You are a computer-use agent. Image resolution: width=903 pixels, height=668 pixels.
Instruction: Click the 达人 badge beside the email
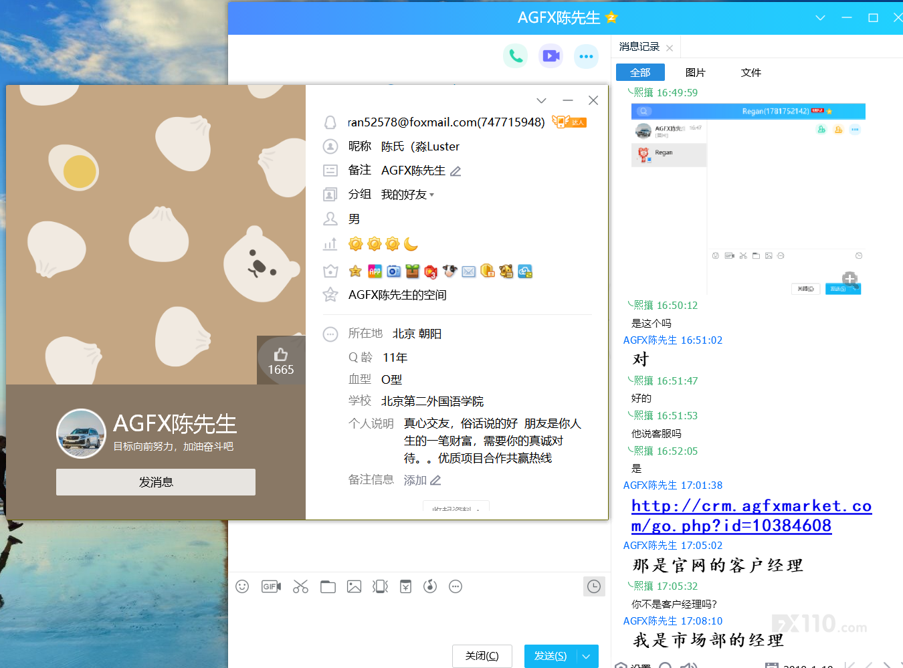[x=569, y=122]
